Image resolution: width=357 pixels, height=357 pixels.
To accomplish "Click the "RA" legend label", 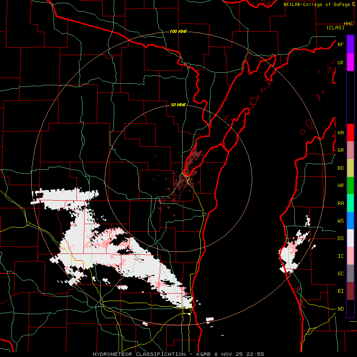I will [x=340, y=203].
